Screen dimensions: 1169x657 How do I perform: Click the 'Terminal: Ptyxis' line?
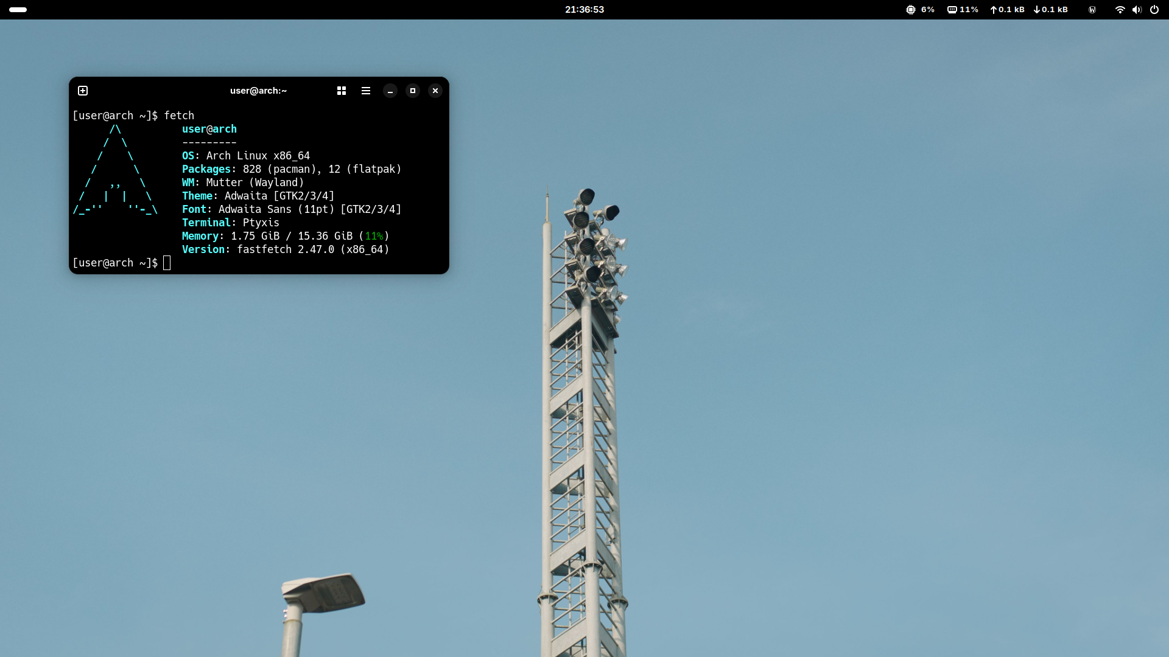click(x=231, y=223)
